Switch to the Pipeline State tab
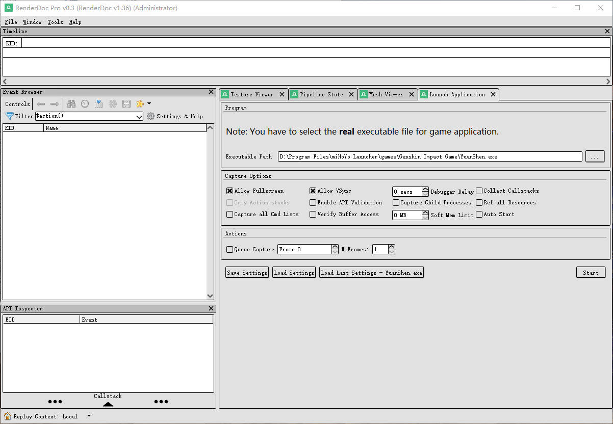Viewport: 613px width, 424px height. (x=321, y=94)
